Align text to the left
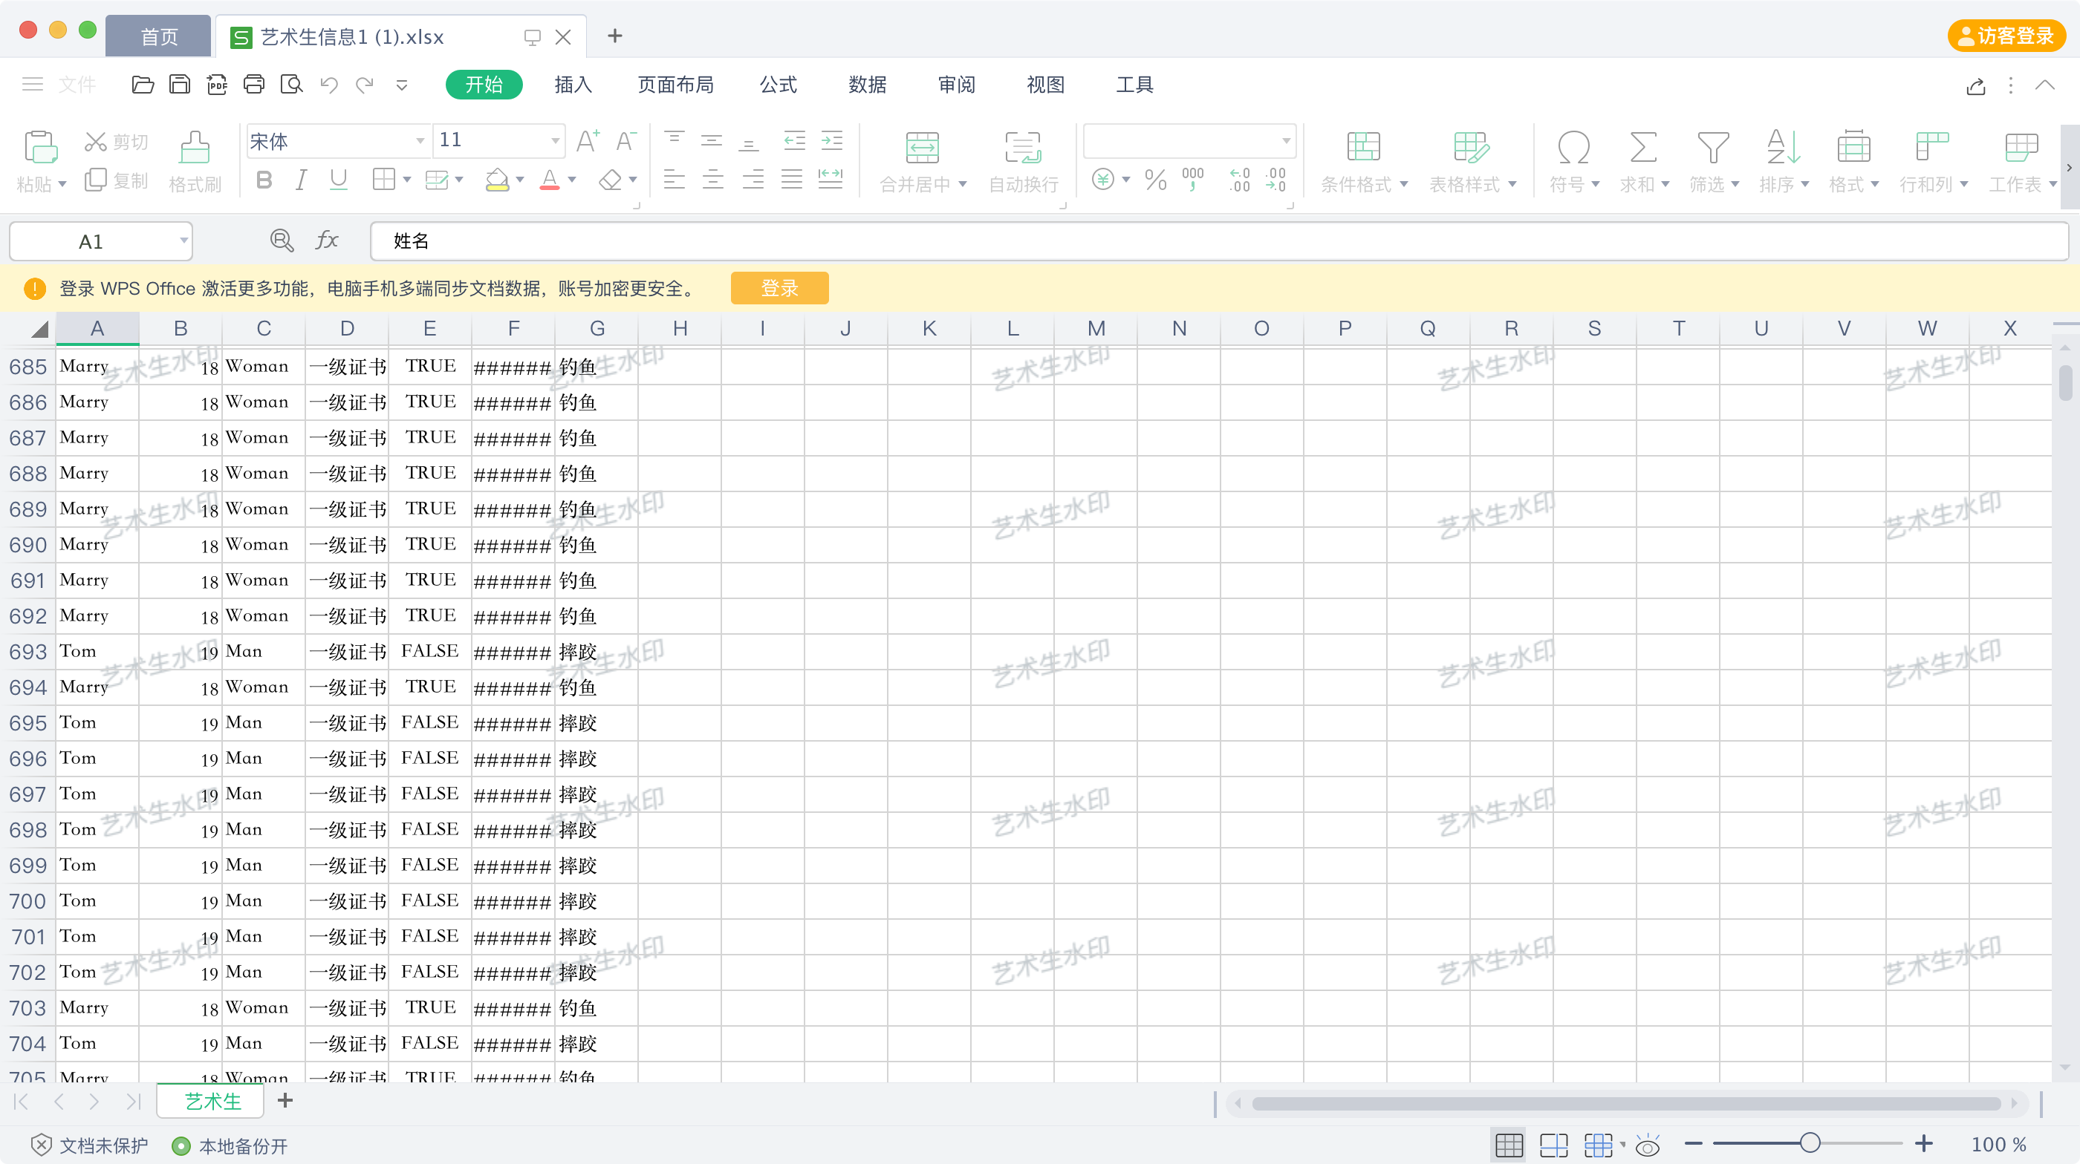Image resolution: width=2080 pixels, height=1164 pixels. point(674,179)
